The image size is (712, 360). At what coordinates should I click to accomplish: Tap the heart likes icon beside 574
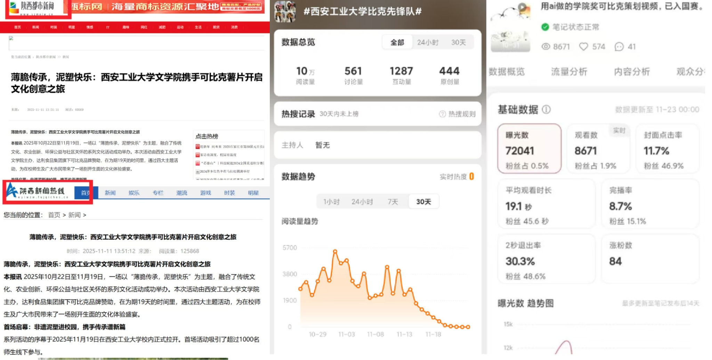[583, 47]
